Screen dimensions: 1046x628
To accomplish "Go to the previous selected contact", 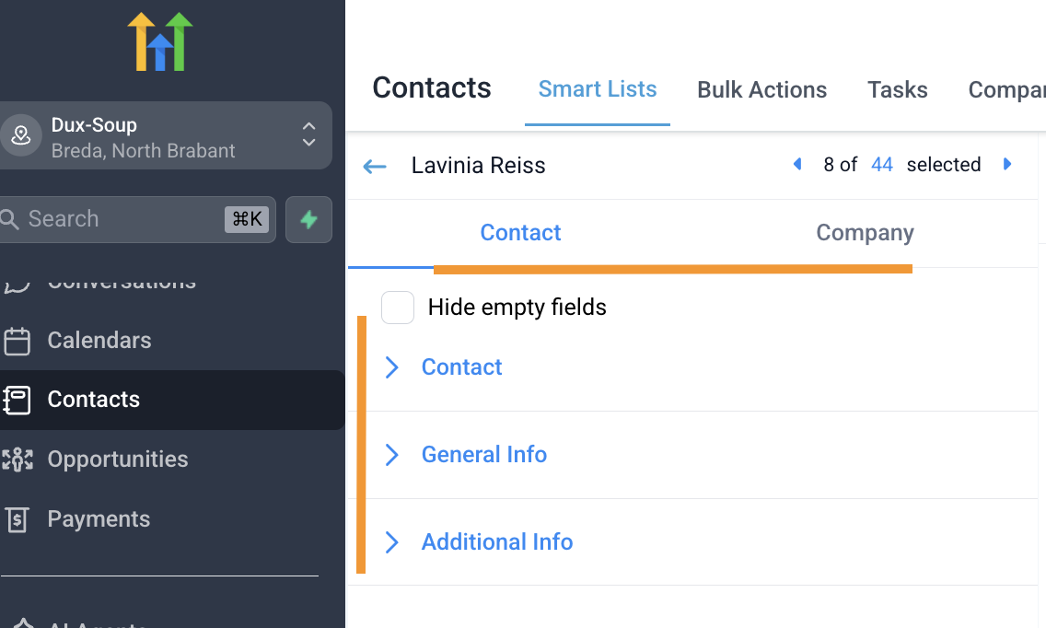I will tap(797, 165).
